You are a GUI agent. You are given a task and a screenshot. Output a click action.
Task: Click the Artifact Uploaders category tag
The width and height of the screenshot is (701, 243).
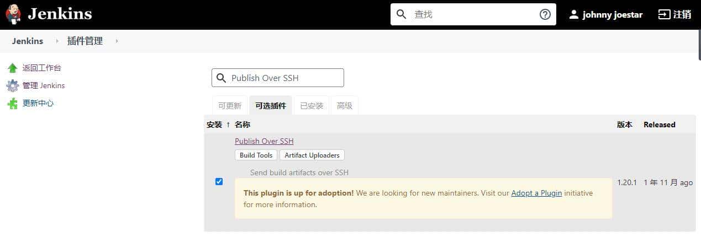[312, 155]
